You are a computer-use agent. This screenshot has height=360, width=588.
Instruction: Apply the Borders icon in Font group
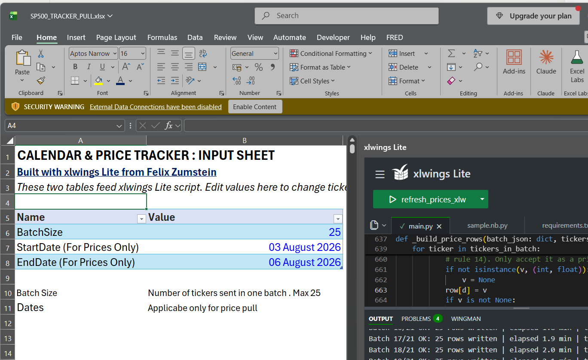[75, 80]
